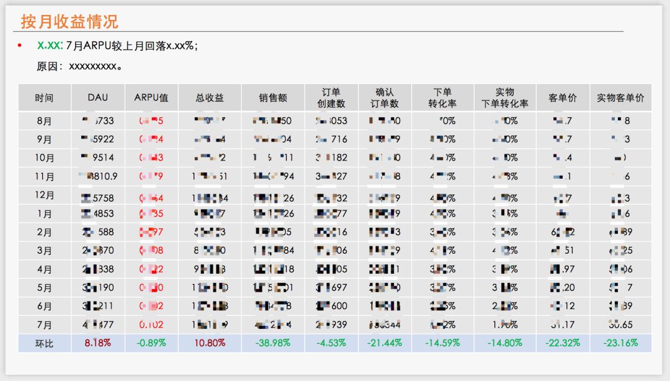The height and width of the screenshot is (381, 670).
Task: Select the -38.98% sales change cell
Action: point(273,343)
